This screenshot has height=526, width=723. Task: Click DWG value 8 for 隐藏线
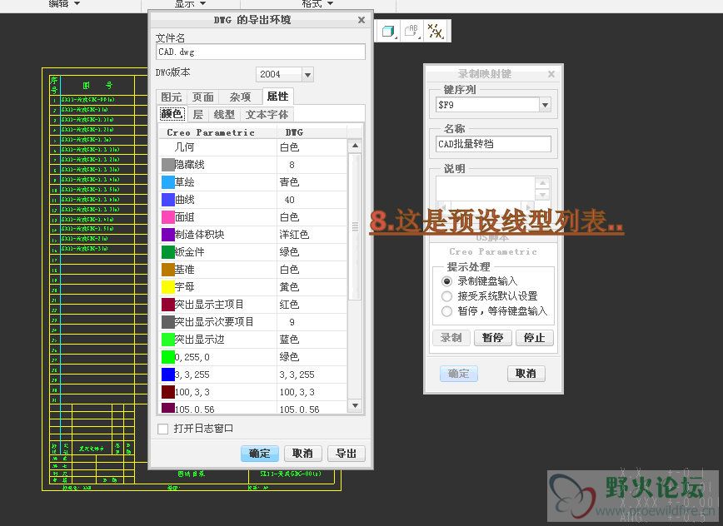(x=292, y=165)
